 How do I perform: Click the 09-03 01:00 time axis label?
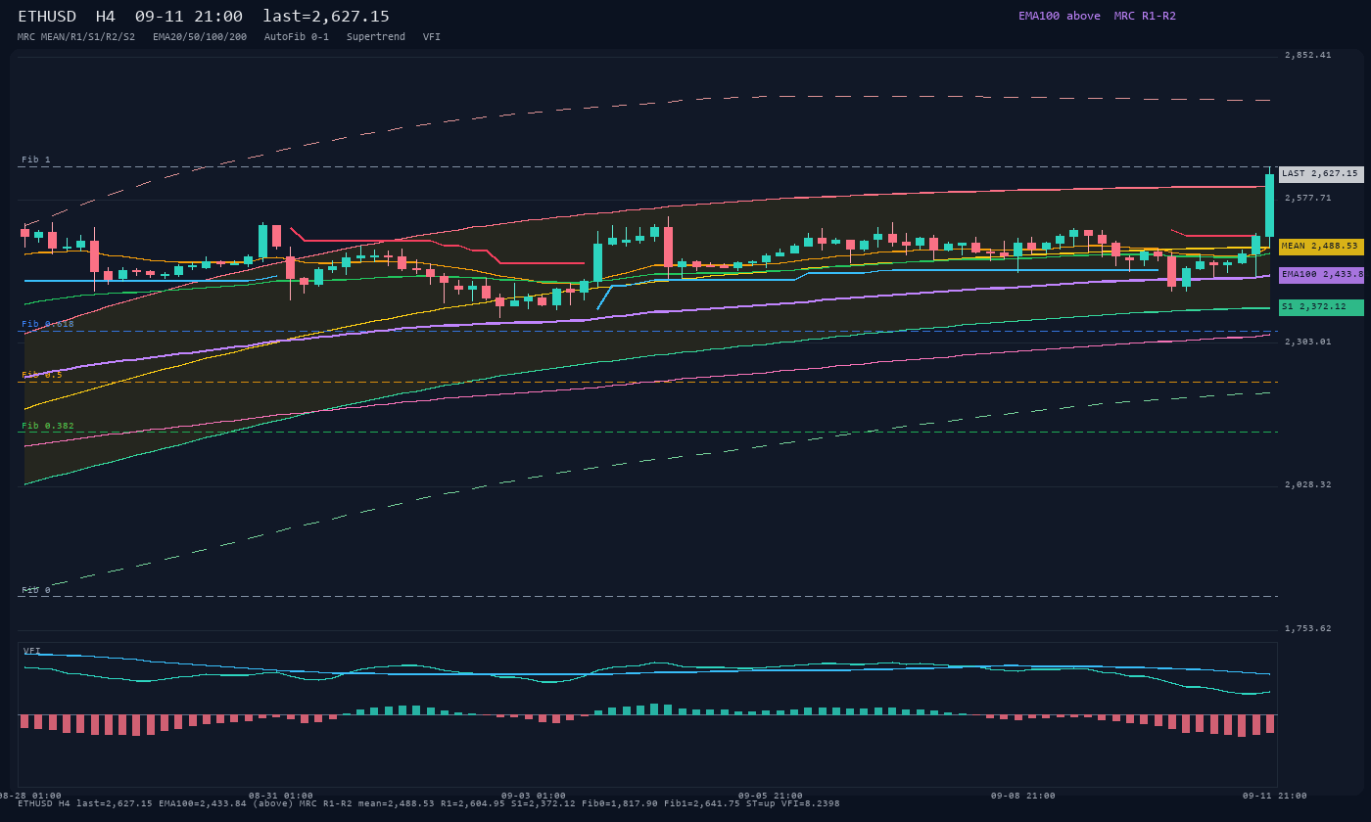[x=534, y=796]
